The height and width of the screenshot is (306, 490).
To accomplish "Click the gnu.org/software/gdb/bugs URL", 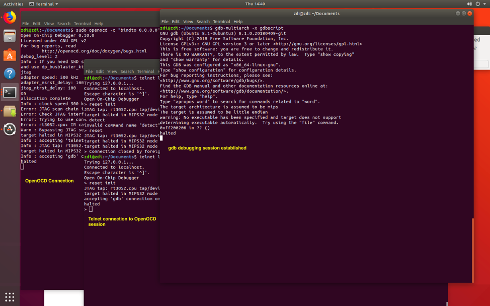I will [212, 81].
